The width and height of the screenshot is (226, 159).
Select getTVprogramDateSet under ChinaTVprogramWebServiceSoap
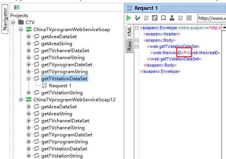(x=67, y=65)
